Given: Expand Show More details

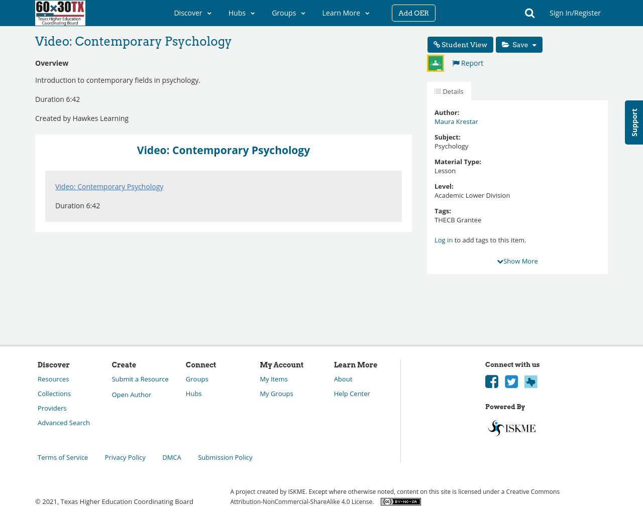Looking at the screenshot, I should (517, 261).
